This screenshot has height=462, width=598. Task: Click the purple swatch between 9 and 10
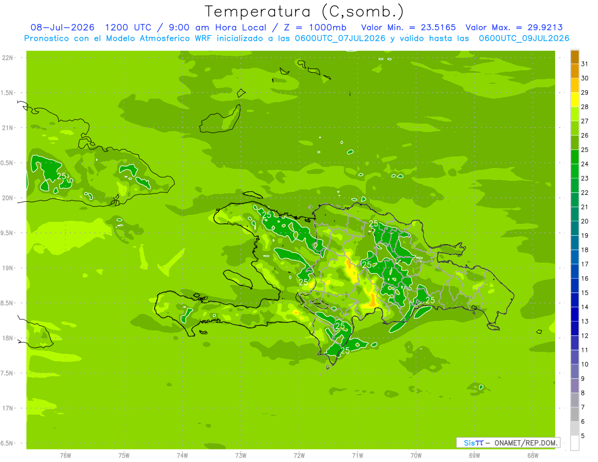pos(575,371)
